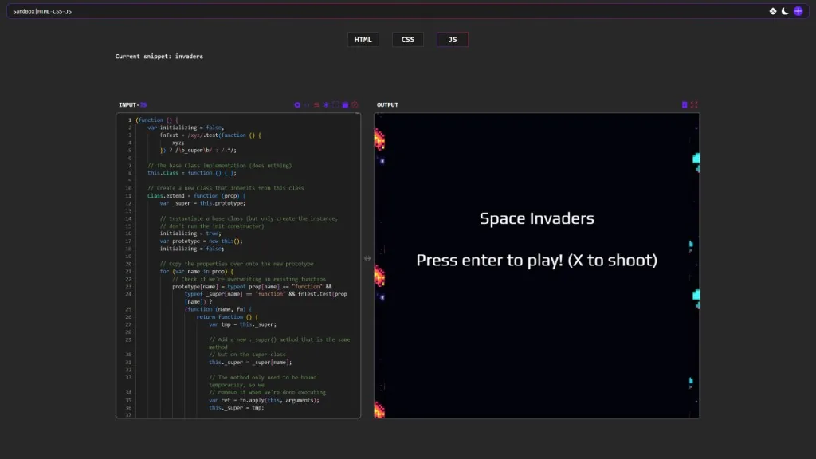Open the purple gear settings icon above the editor

[297, 104]
